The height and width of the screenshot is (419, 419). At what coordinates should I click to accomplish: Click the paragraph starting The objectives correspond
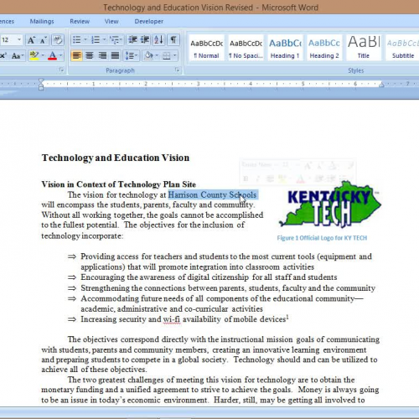[210, 354]
